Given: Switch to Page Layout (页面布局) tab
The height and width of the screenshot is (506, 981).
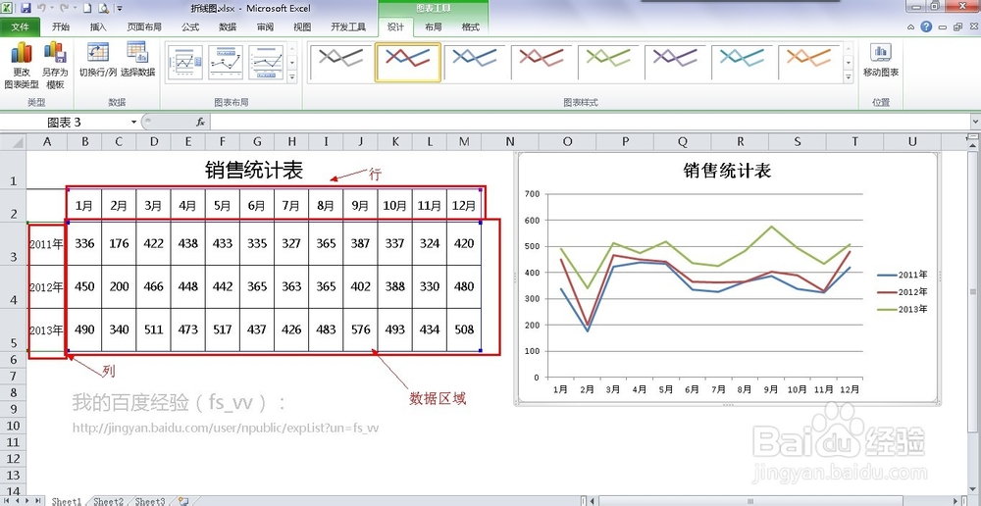Looking at the screenshot, I should click(x=144, y=26).
